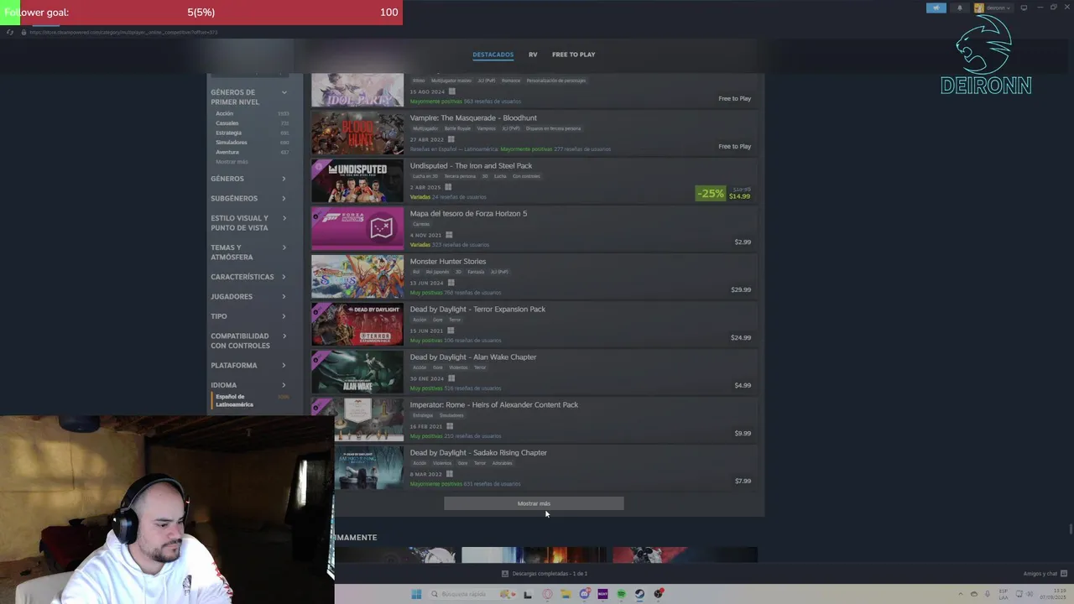Expand Temas y atmósfera filter
This screenshot has width=1074, height=604.
tap(248, 253)
